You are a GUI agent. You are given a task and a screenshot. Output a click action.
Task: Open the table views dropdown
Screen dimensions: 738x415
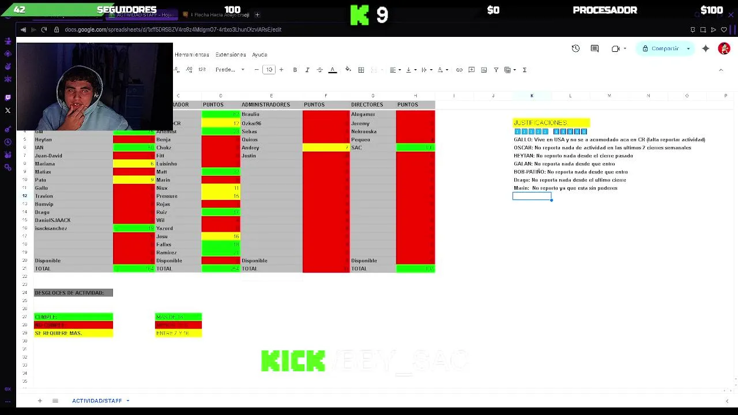pos(510,70)
